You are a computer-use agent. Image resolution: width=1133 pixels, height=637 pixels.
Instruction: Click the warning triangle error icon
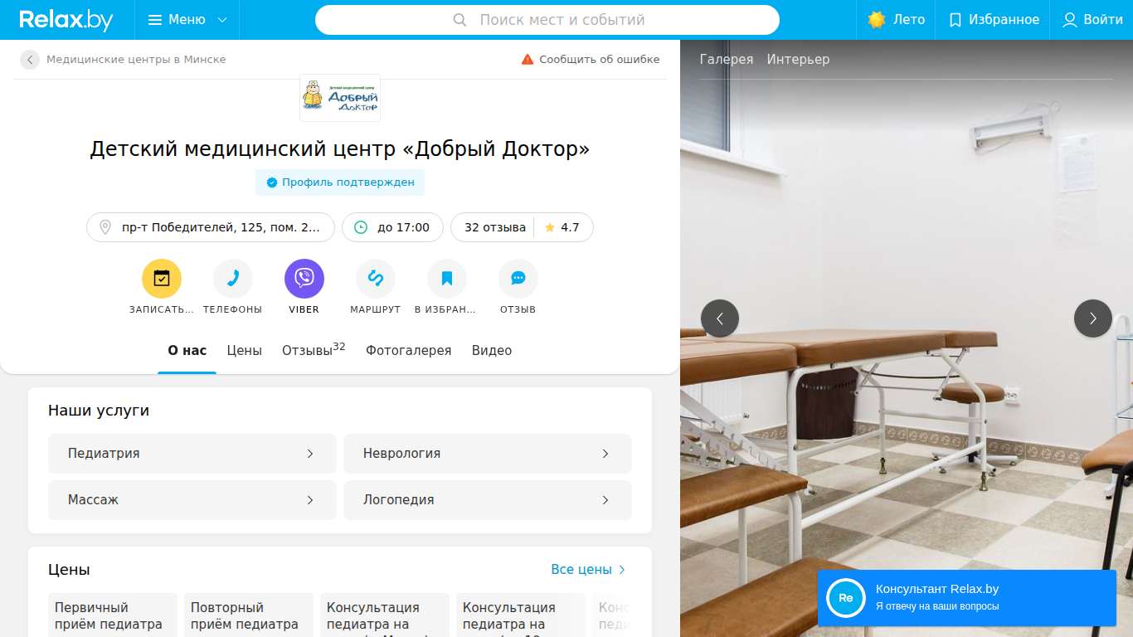528,60
